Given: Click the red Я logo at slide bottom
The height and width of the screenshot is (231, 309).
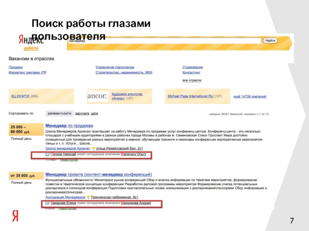Looking at the screenshot, I should pyautogui.click(x=15, y=216).
